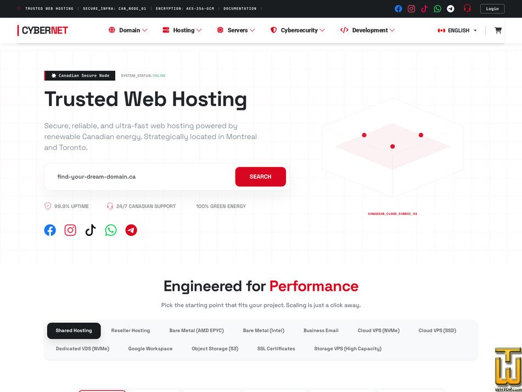Image resolution: width=522 pixels, height=392 pixels.
Task: Click the ENCRYPTION: AES-256-GCM text
Action: (x=185, y=9)
